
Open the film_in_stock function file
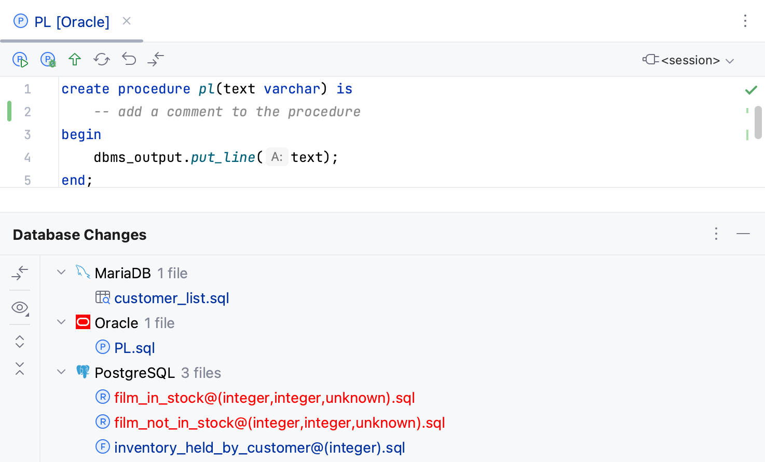(265, 397)
